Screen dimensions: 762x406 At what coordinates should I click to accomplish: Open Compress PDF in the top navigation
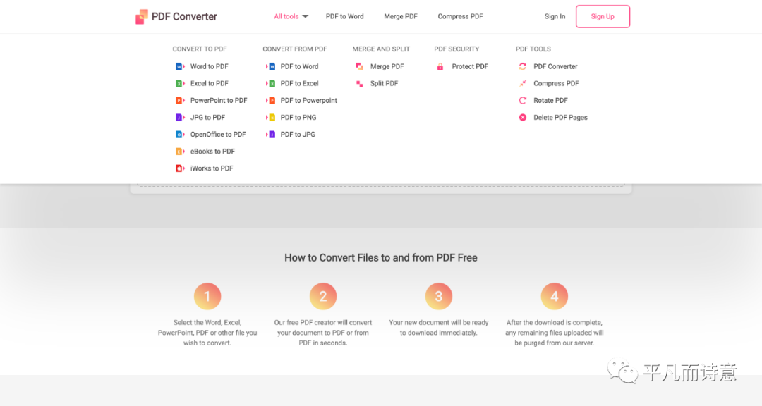tap(460, 17)
